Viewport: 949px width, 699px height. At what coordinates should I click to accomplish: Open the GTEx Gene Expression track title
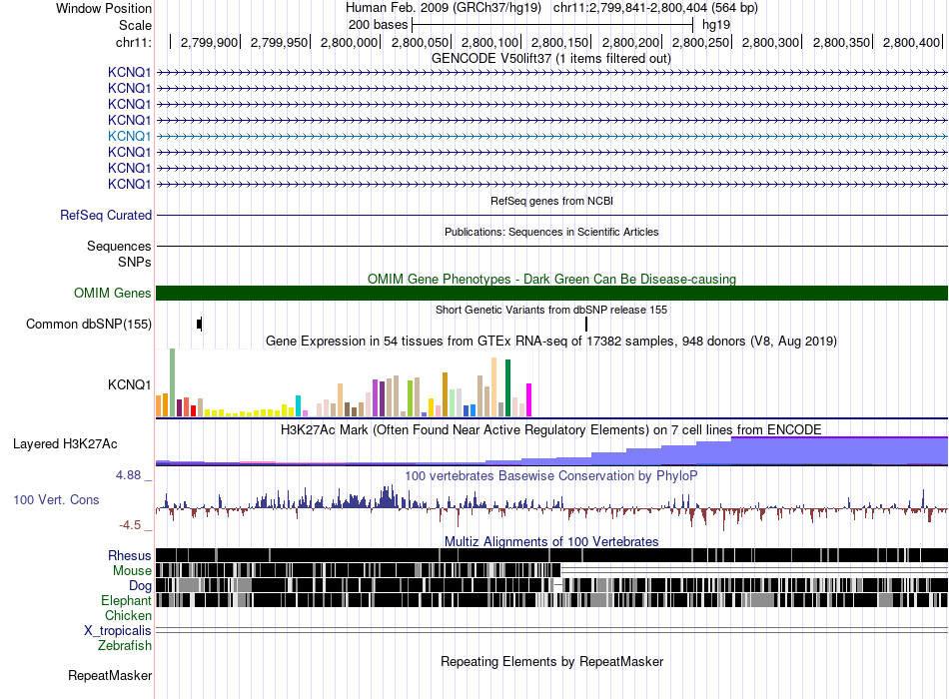551,342
